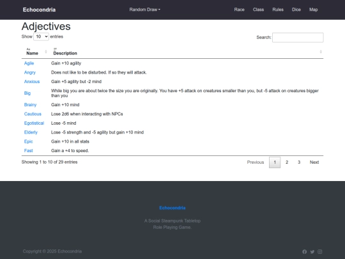Open the Fast adjective link
The image size is (345, 259).
tap(28, 151)
